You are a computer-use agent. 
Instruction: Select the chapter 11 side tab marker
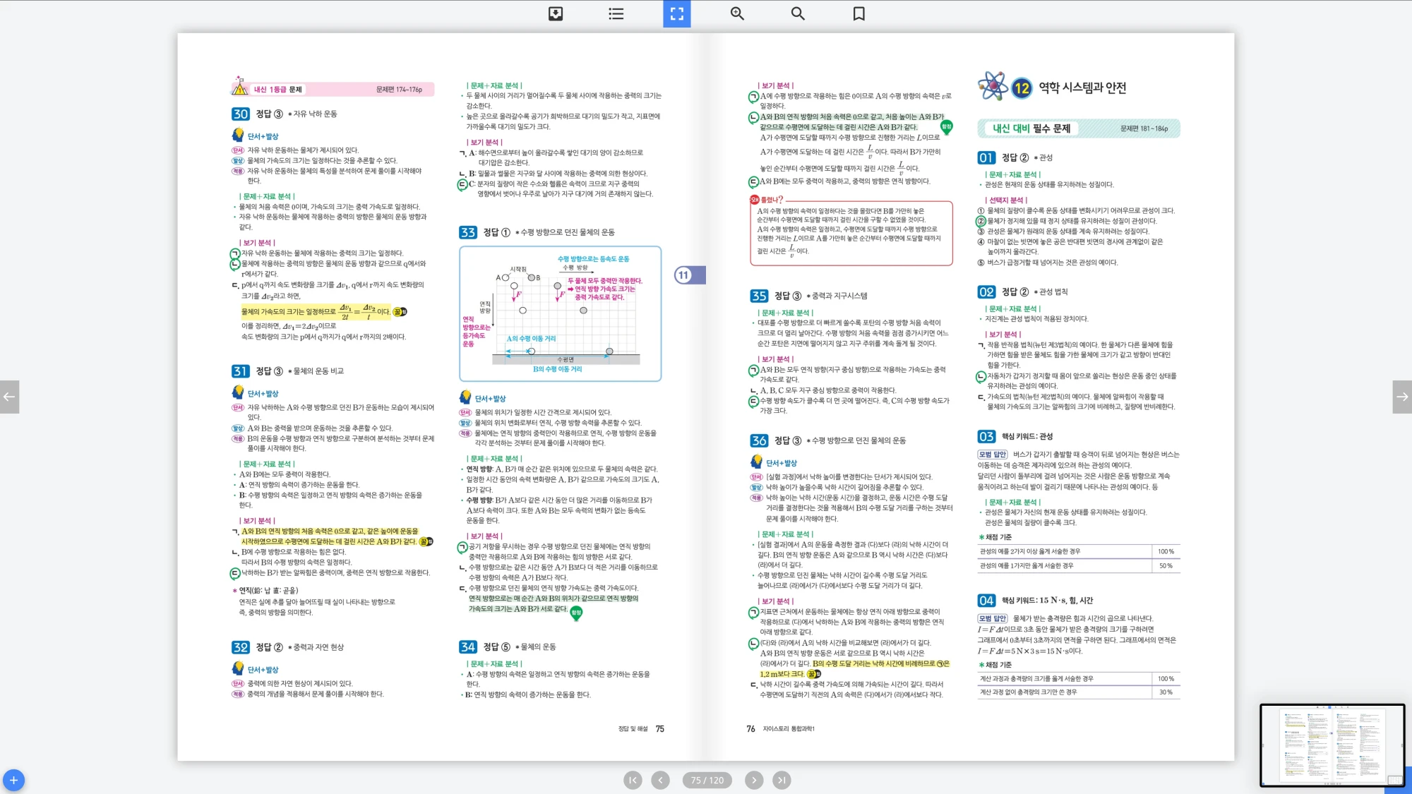688,275
